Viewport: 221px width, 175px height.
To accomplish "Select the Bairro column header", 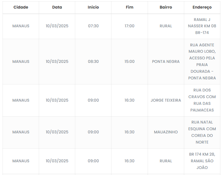I will click(x=166, y=7).
